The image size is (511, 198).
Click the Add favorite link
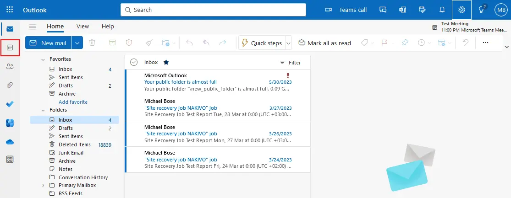tap(73, 102)
